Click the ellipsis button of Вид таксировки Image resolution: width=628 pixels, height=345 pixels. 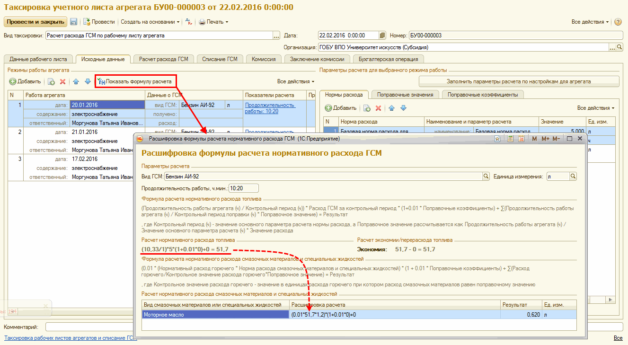277,35
